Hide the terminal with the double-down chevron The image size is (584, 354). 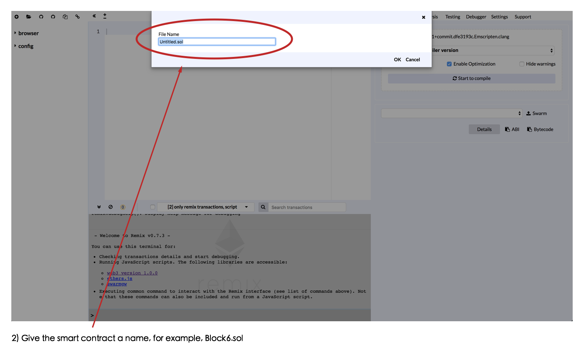tap(99, 207)
